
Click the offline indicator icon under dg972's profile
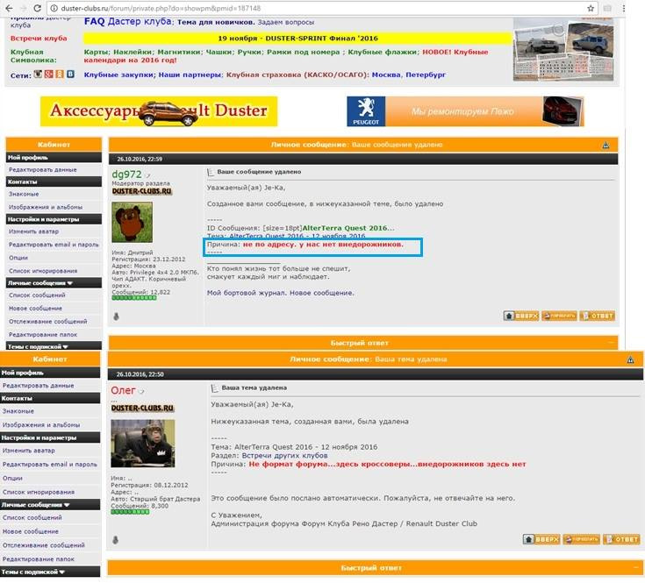(x=116, y=316)
